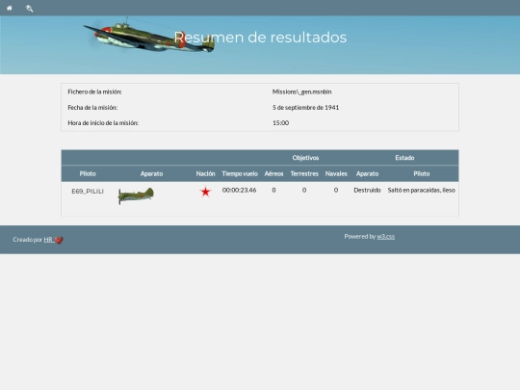Click mission start time 15:00
The width and height of the screenshot is (520, 390).
click(x=280, y=123)
